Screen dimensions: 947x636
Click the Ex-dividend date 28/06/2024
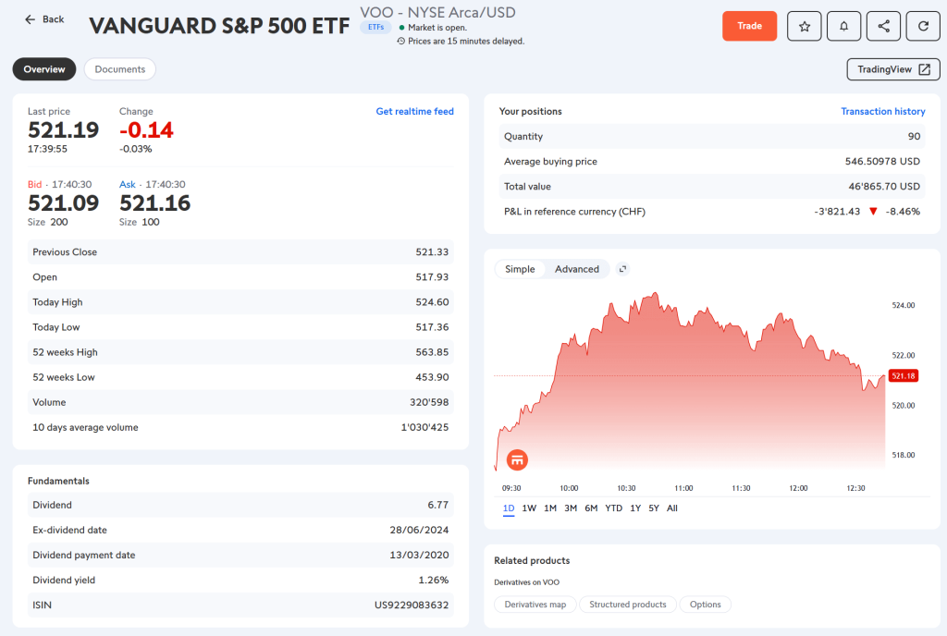(x=419, y=530)
